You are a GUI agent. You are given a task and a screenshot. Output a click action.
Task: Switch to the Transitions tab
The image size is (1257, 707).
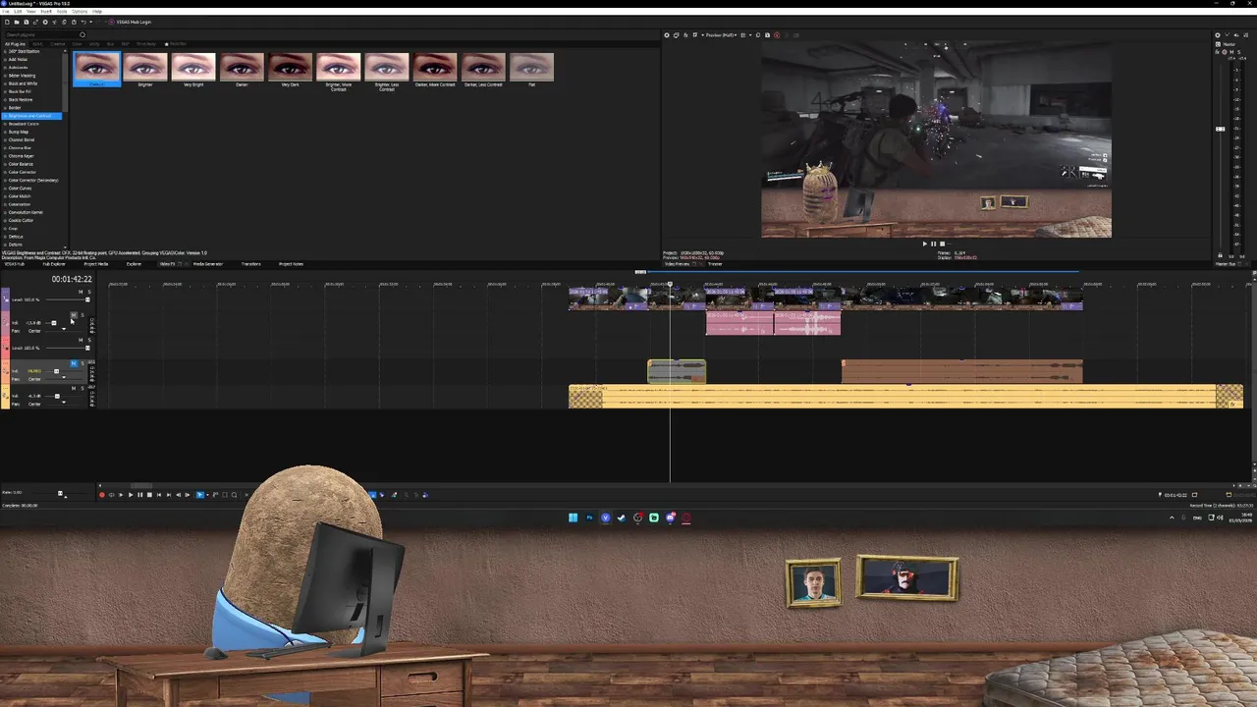250,264
